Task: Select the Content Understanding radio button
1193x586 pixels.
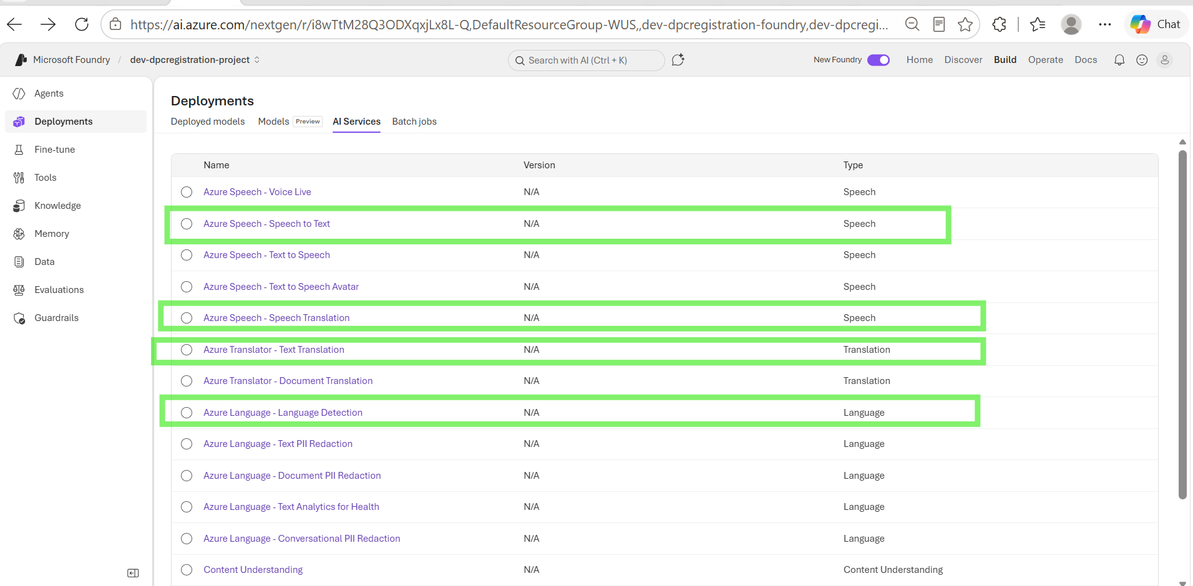Action: [187, 570]
